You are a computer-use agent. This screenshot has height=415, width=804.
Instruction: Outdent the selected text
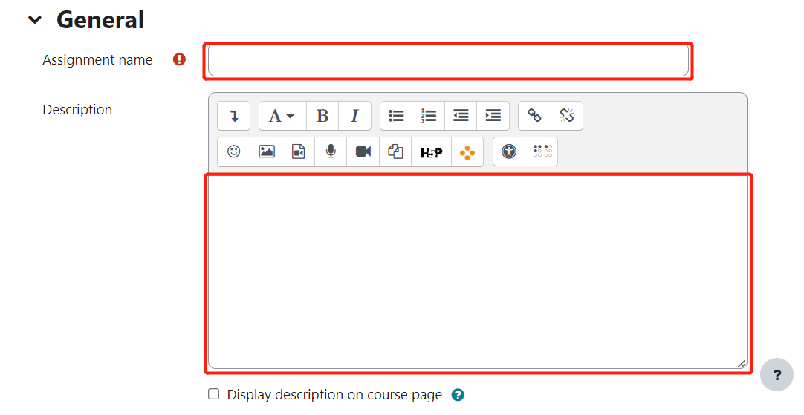[461, 116]
